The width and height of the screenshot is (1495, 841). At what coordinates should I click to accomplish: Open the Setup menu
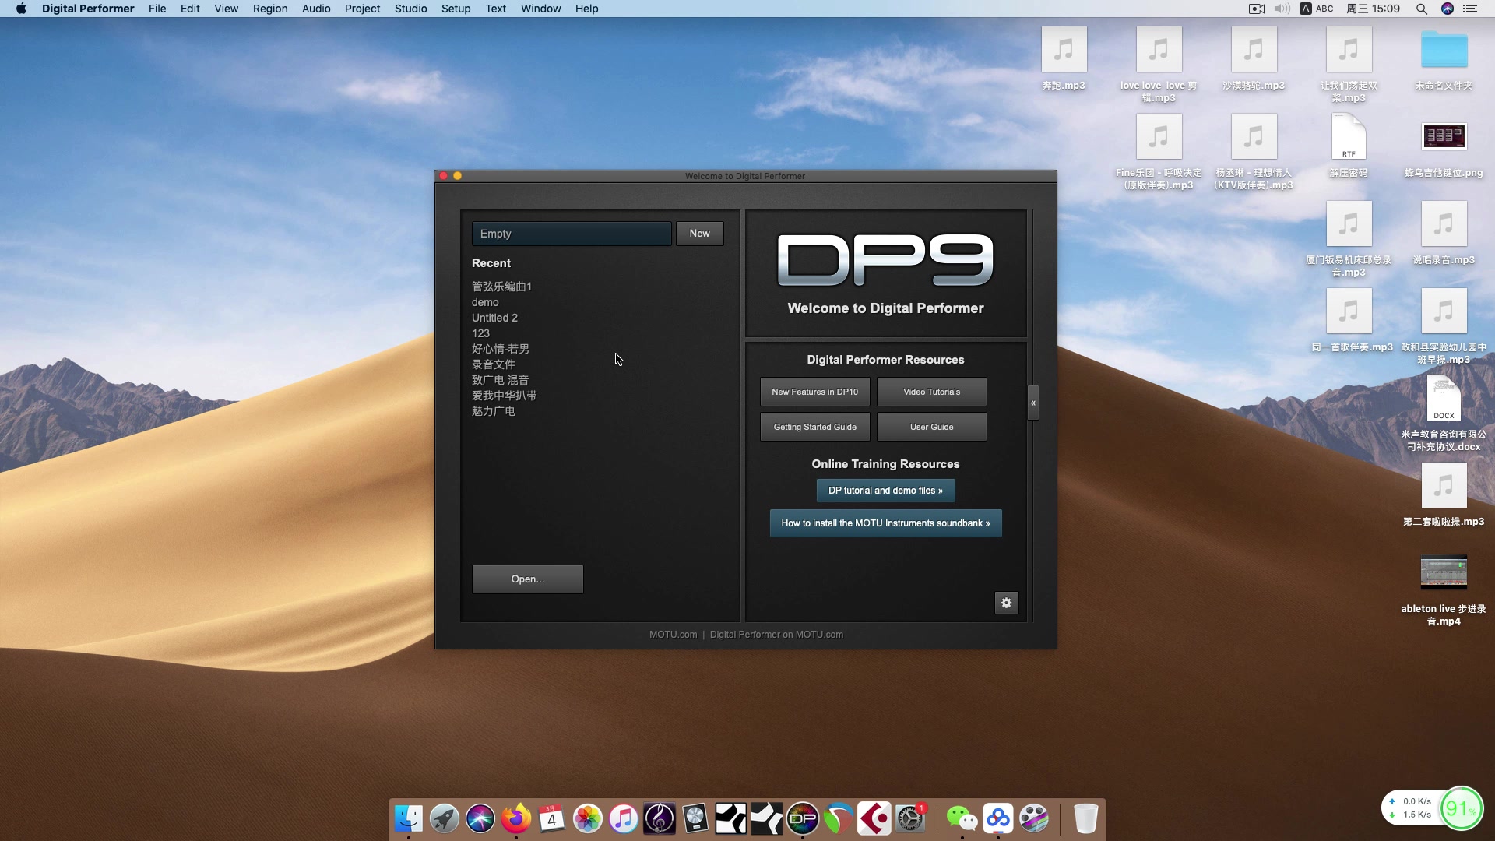456,9
